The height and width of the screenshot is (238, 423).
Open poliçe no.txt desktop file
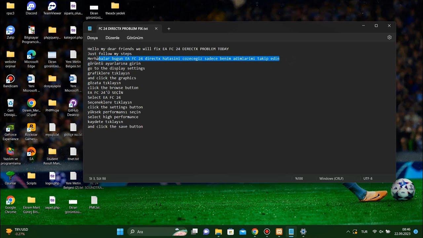point(73,130)
